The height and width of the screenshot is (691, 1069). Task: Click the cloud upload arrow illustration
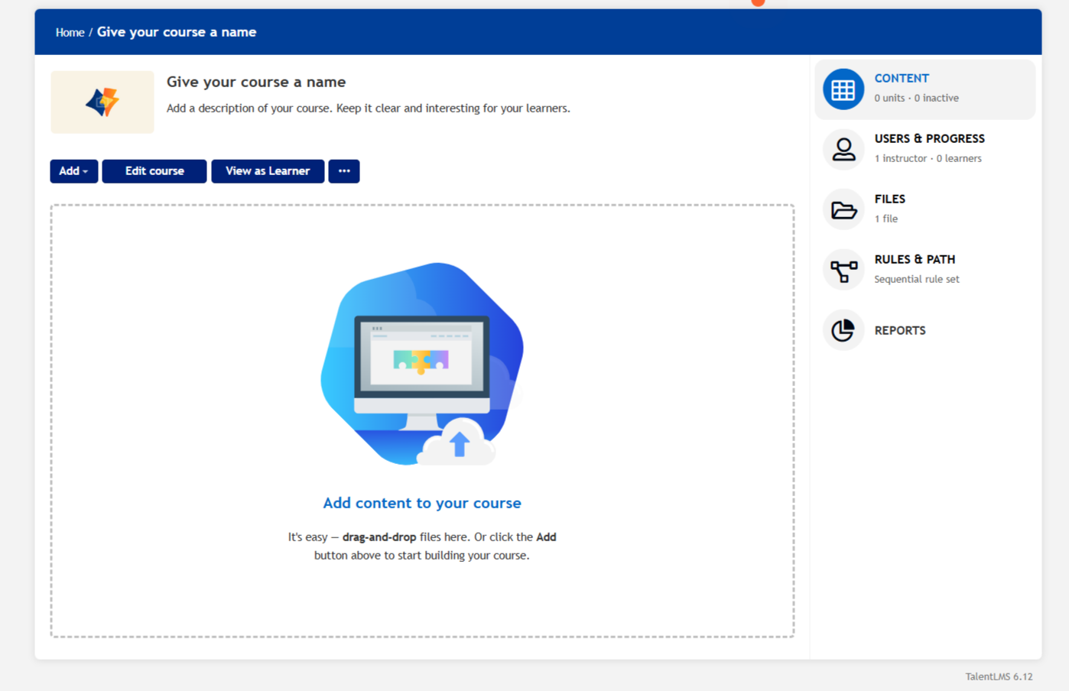pos(459,444)
